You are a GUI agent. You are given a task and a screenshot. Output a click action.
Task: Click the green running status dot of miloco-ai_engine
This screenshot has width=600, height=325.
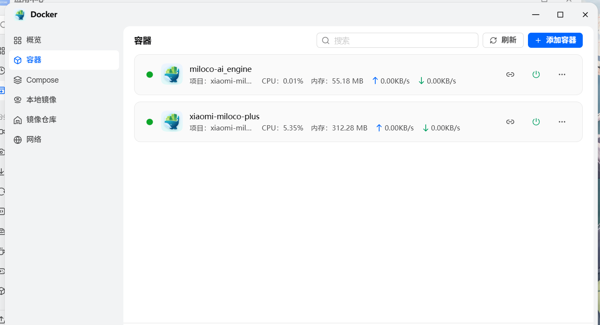pyautogui.click(x=150, y=74)
